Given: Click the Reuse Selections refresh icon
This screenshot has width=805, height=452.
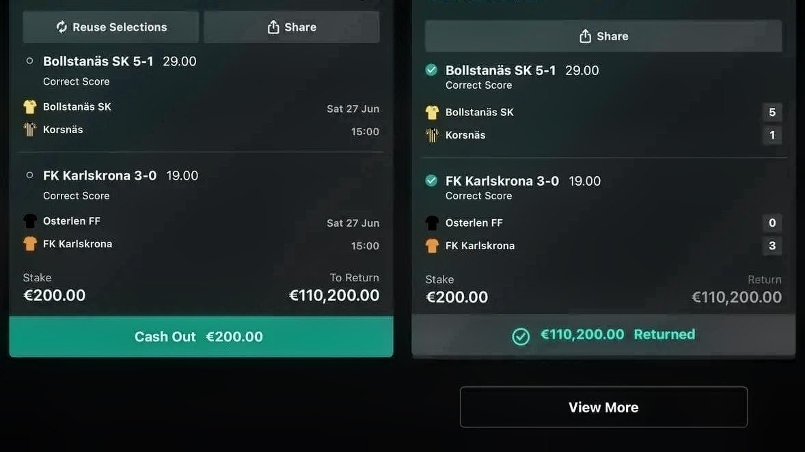Looking at the screenshot, I should [62, 27].
